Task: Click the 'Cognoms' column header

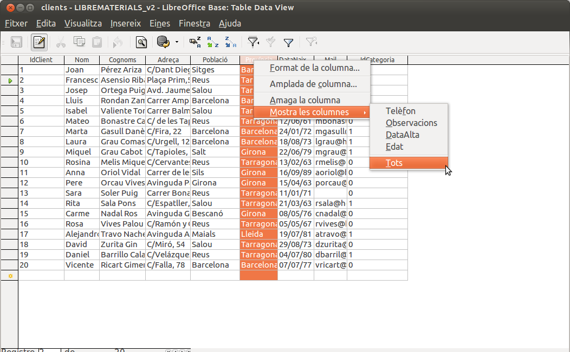Action: pyautogui.click(x=122, y=60)
